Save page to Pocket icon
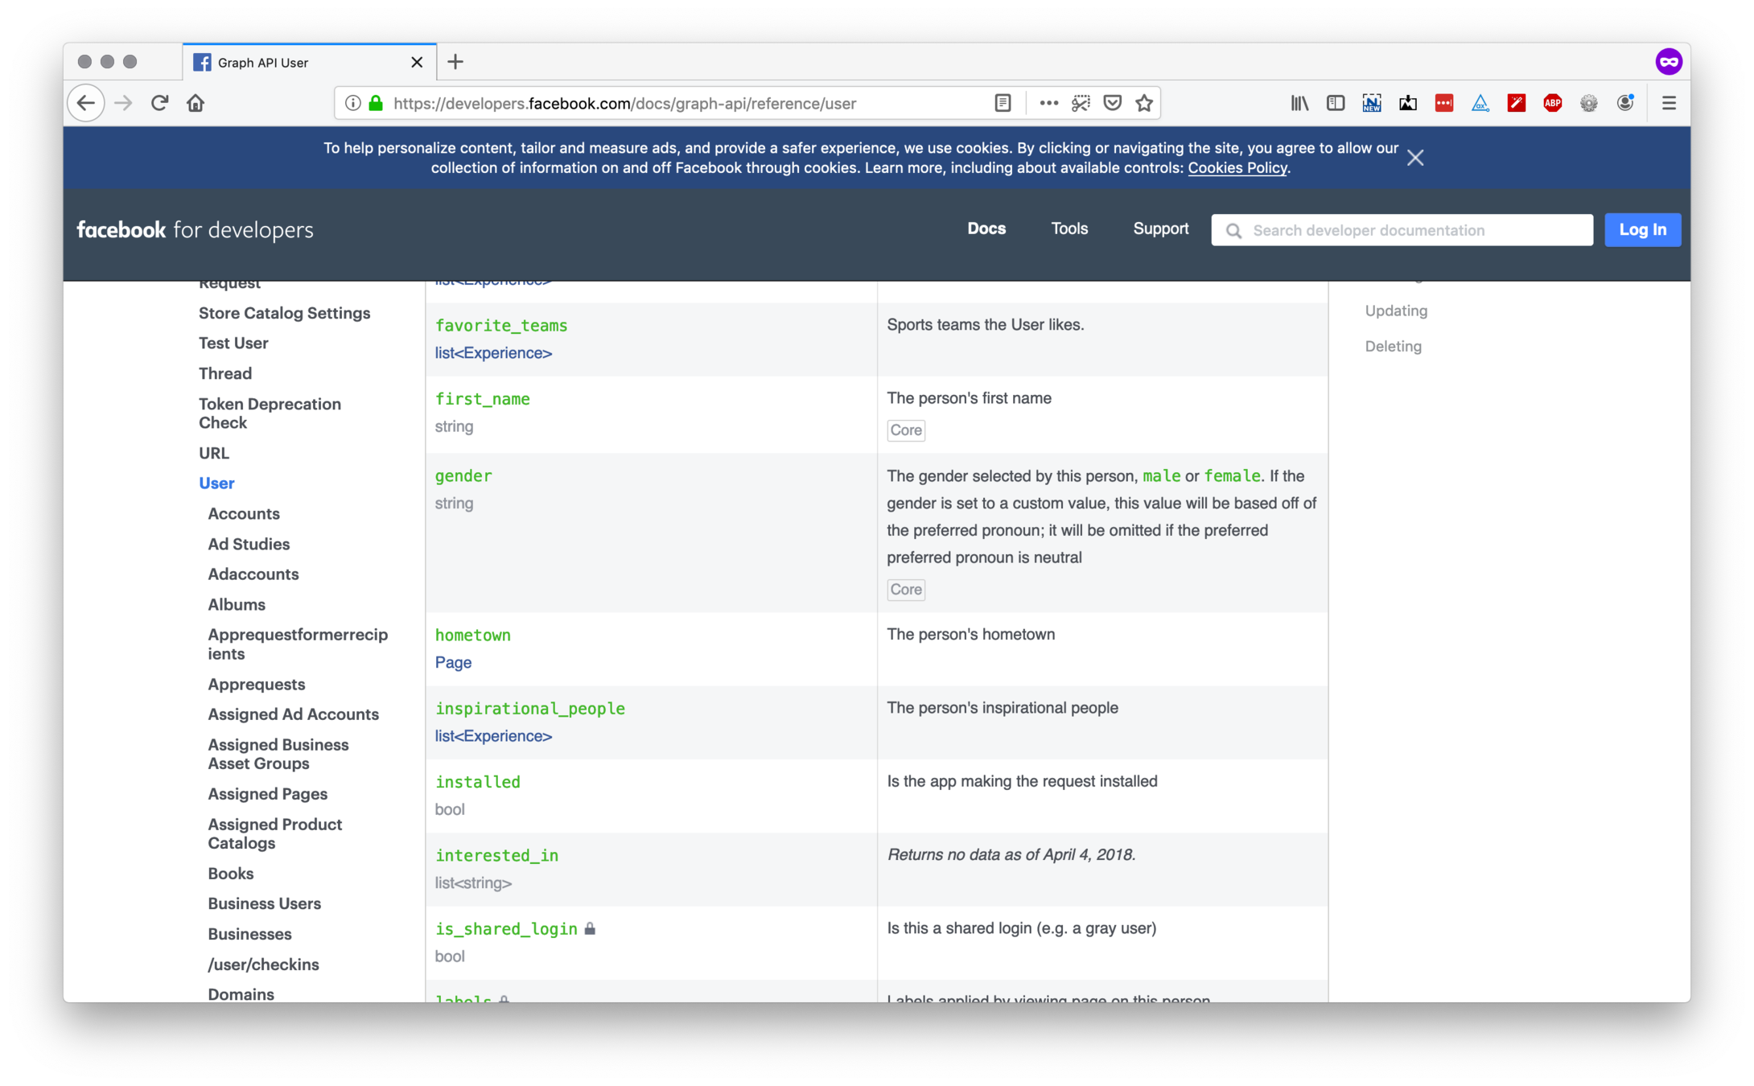This screenshot has width=1754, height=1086. [x=1113, y=103]
